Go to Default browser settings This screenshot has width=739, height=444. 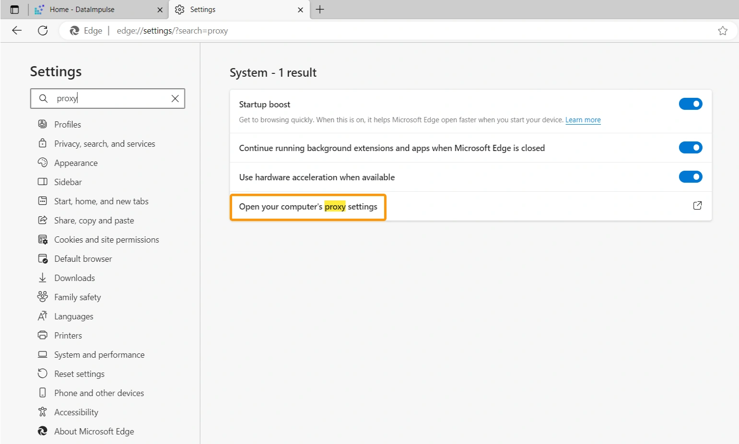[x=83, y=259]
